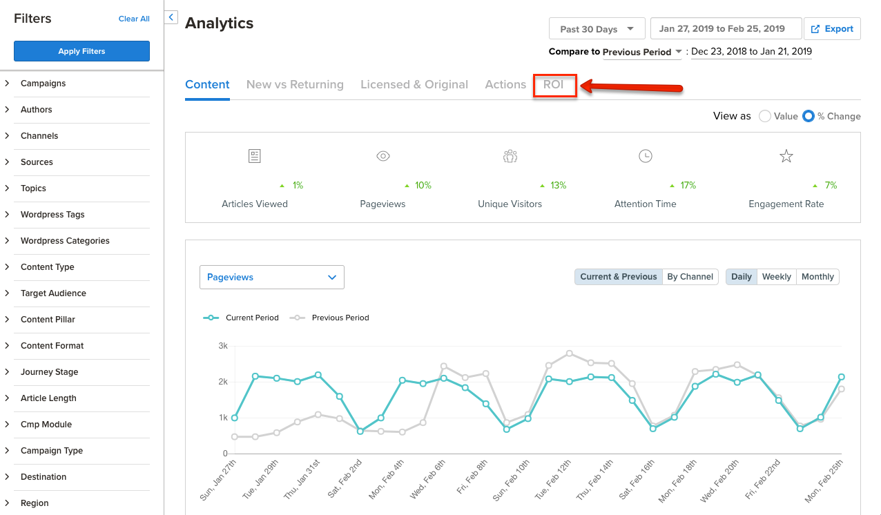Export the analytics report
Viewport: 881px width, 515px height.
tap(832, 29)
